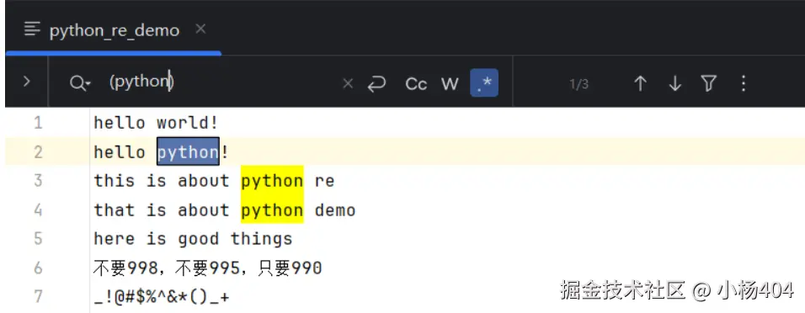Click the 1/3 match counter

coord(578,84)
